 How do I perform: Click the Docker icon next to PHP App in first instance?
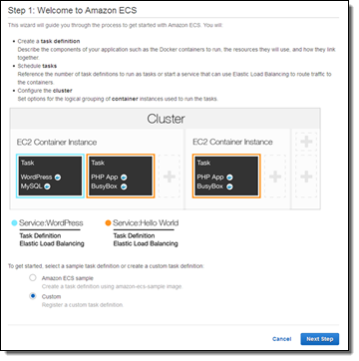pyautogui.click(x=124, y=178)
